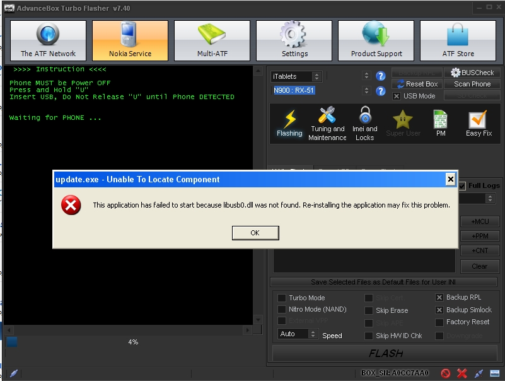Open the Easy Fix section
The width and height of the screenshot is (505, 381).
click(x=479, y=124)
